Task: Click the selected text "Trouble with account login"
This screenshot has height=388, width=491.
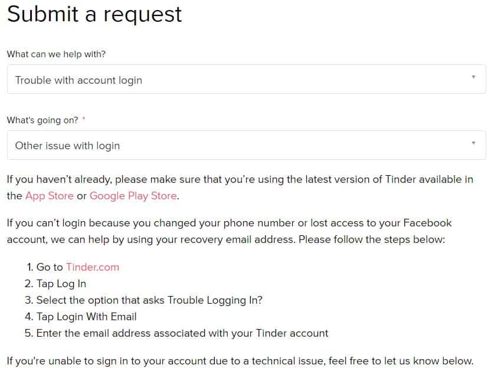Action: point(78,80)
